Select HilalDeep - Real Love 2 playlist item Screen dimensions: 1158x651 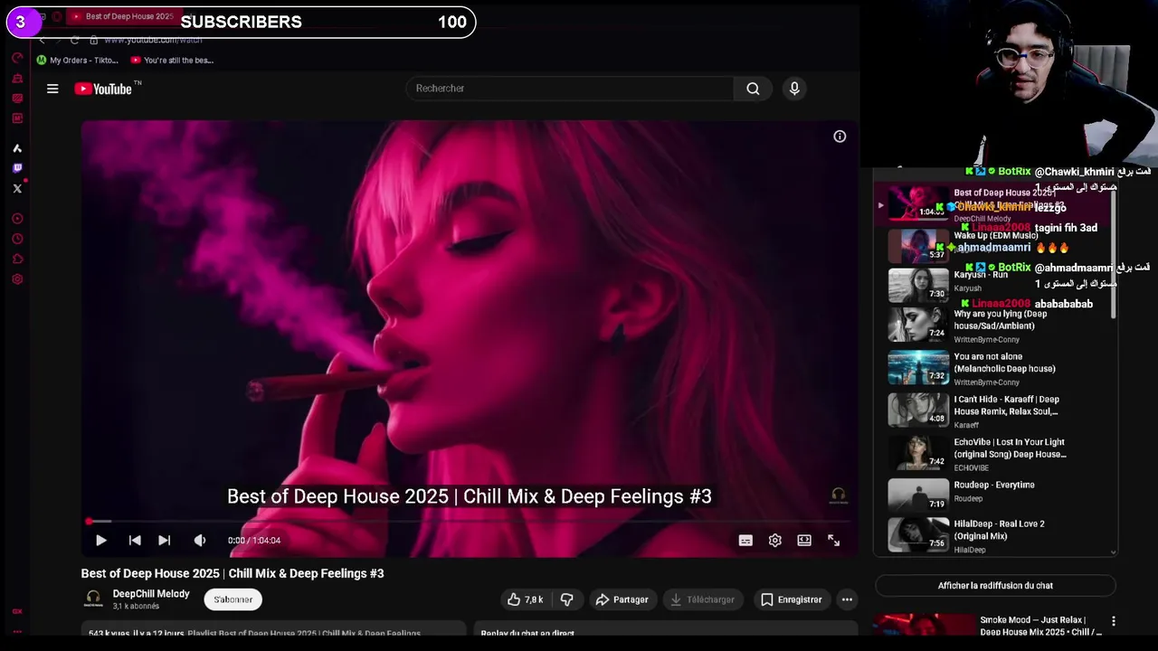click(994, 535)
